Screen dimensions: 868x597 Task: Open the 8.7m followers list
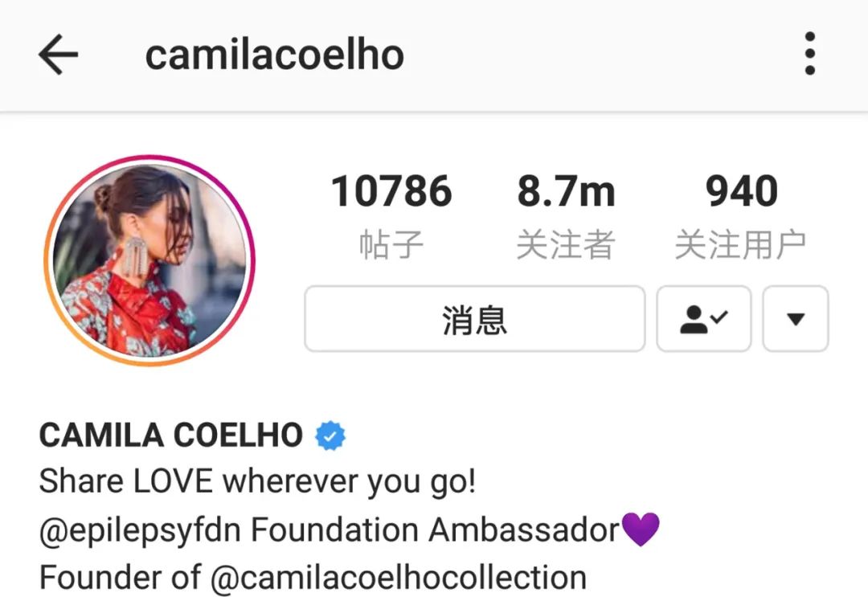(x=566, y=191)
